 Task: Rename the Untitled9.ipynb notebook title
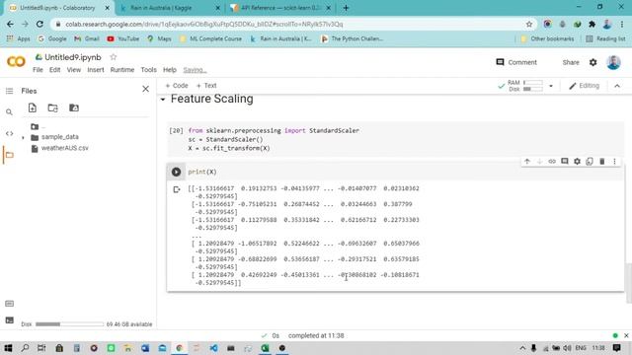(x=73, y=57)
